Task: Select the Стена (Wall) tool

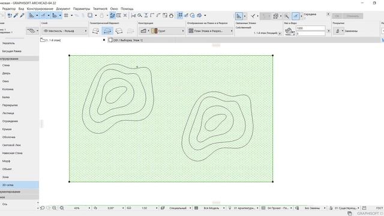Action: click(6, 65)
